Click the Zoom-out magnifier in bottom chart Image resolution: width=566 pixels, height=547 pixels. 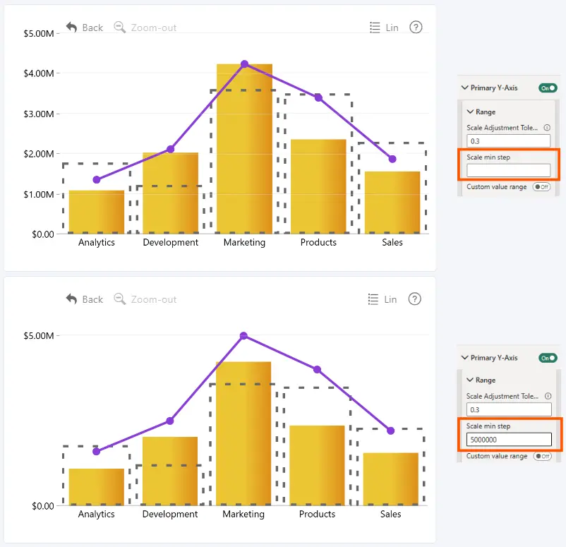tap(119, 299)
